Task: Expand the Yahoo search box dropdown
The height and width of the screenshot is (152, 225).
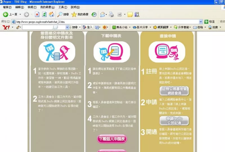Action: coord(67,27)
